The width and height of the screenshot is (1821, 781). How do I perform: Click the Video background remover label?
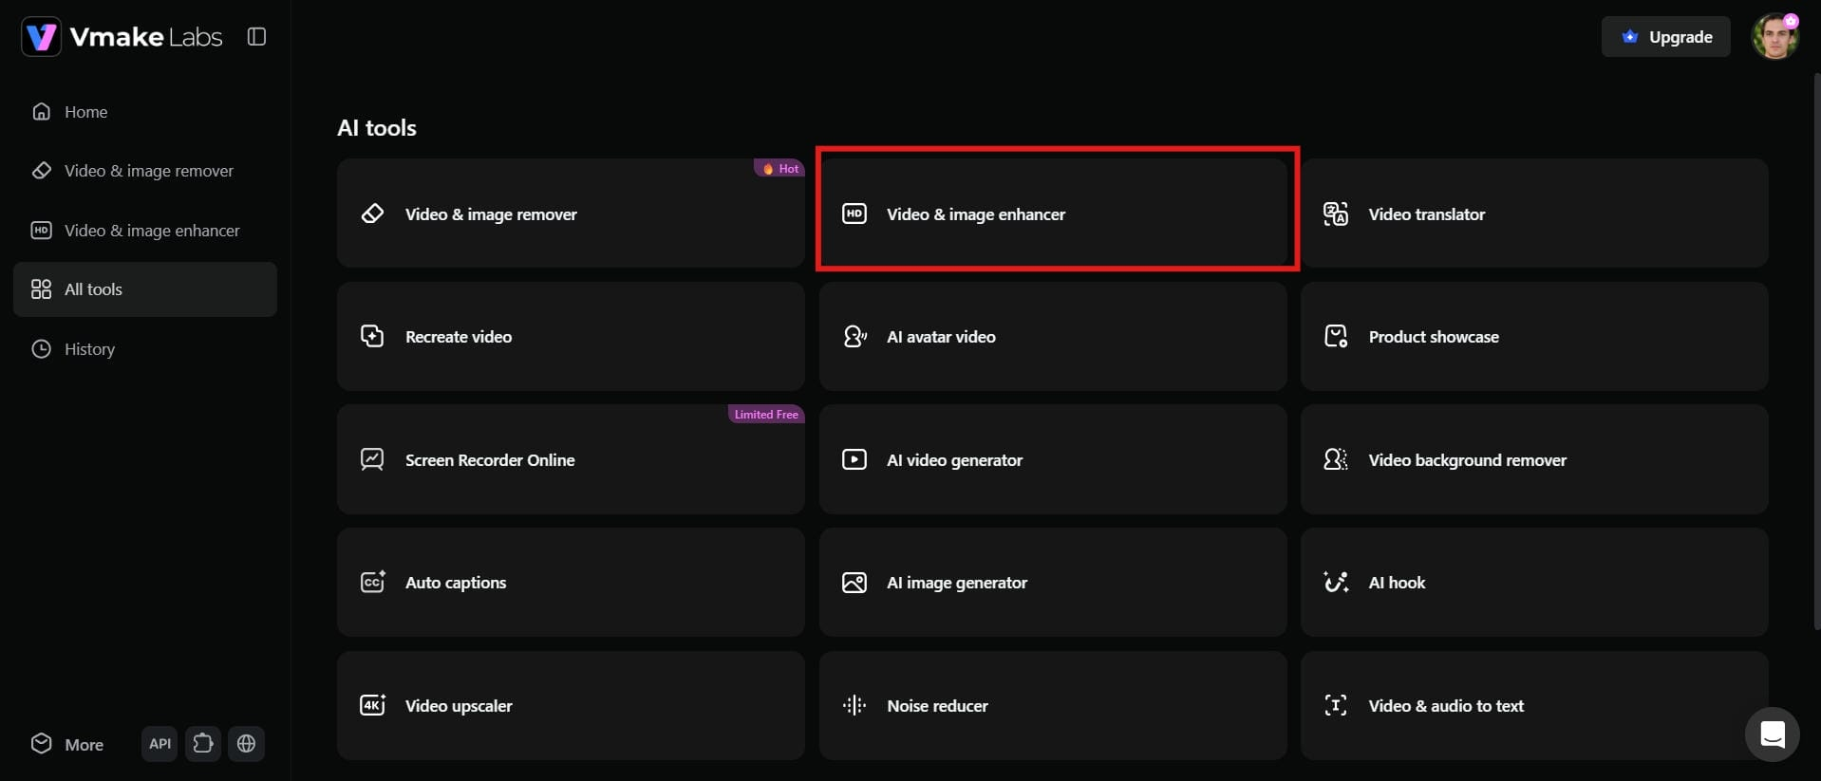click(1468, 460)
